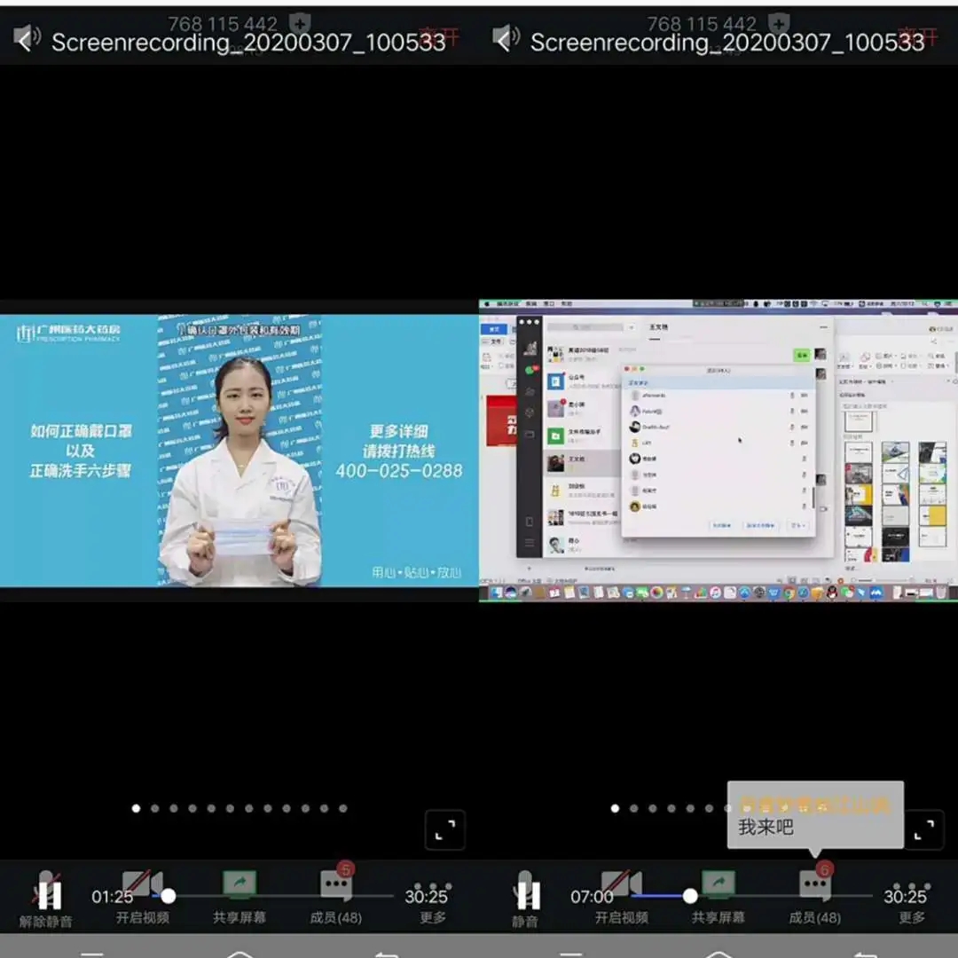The image size is (958, 958).
Task: Click the speaker icon above the mask tutorial video
Action: (27, 37)
